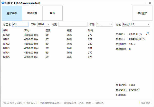Select the GPU5 row label
Viewport: 154px width, 107px height.
(x=6, y=57)
